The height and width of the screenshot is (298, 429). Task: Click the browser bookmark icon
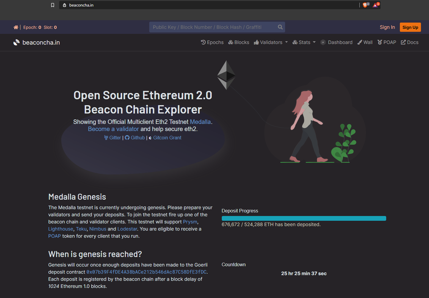(53, 5)
